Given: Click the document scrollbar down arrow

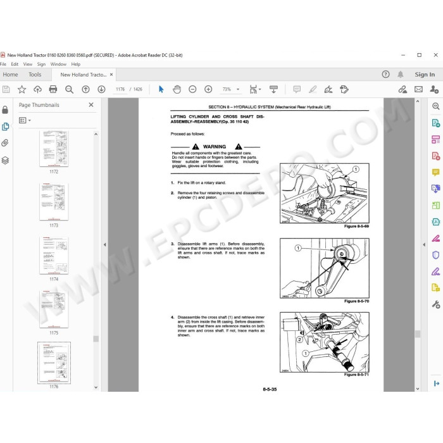Looking at the screenshot, I should (x=418, y=389).
